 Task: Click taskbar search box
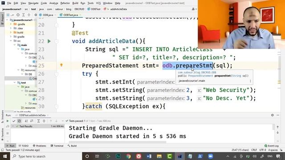(x=46, y=156)
